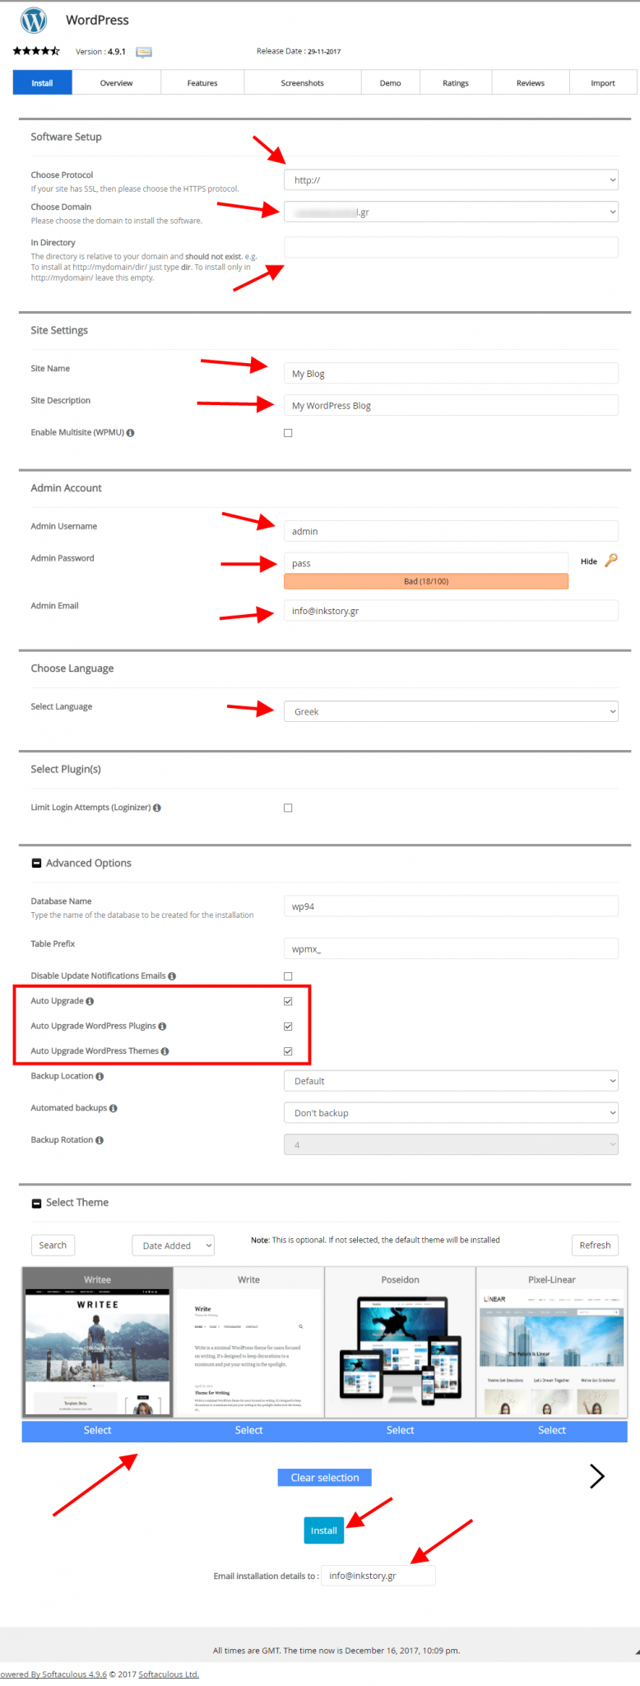Select the Poseidon theme thumbnail
The width and height of the screenshot is (640, 1686).
pyautogui.click(x=401, y=1344)
